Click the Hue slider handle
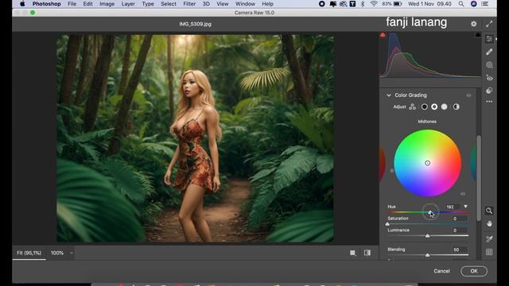The image size is (509, 286). (430, 212)
